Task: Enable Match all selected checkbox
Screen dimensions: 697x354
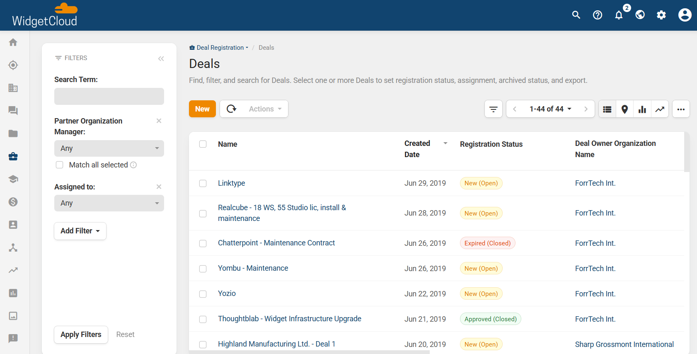Action: click(x=60, y=165)
